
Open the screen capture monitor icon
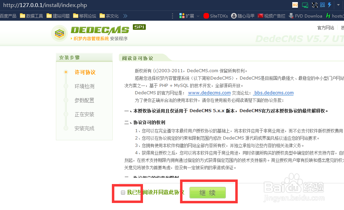coord(305,5)
